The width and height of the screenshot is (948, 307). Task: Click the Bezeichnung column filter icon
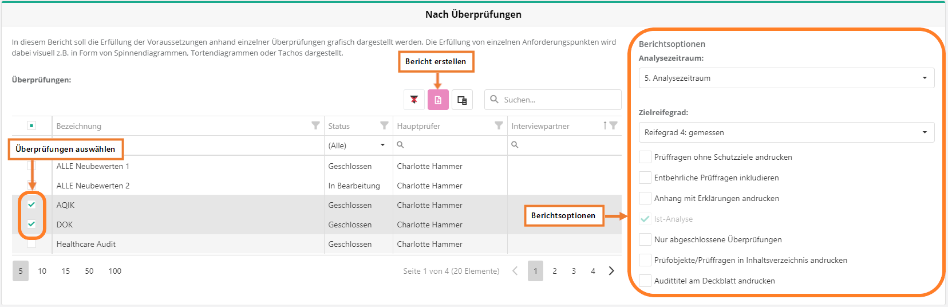point(315,125)
